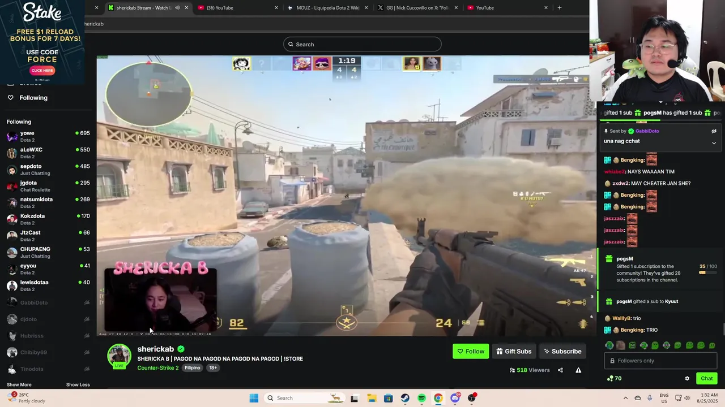725x407 pixels.
Task: Click the Filipino language tag
Action: (x=193, y=368)
